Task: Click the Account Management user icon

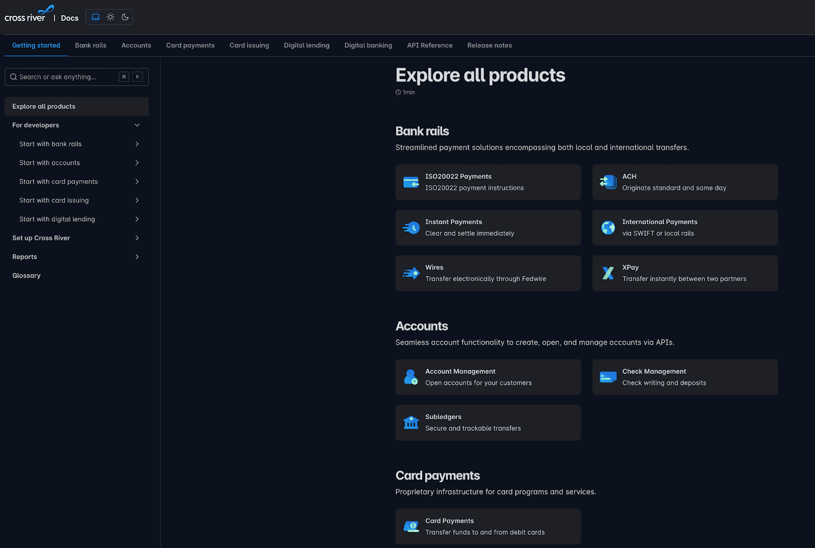Action: [411, 377]
